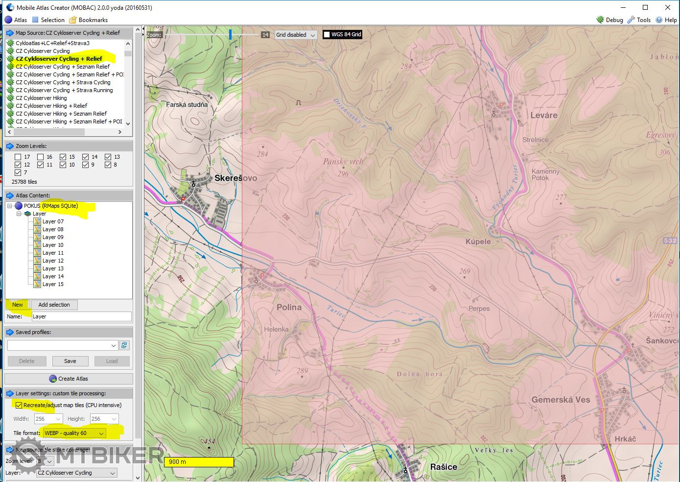Click the Add selection button
This screenshot has height=482, width=680.
point(54,305)
